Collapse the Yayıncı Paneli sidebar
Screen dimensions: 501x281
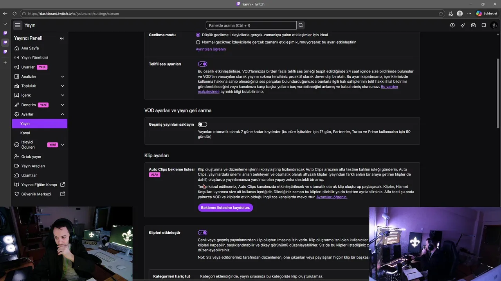[62, 38]
